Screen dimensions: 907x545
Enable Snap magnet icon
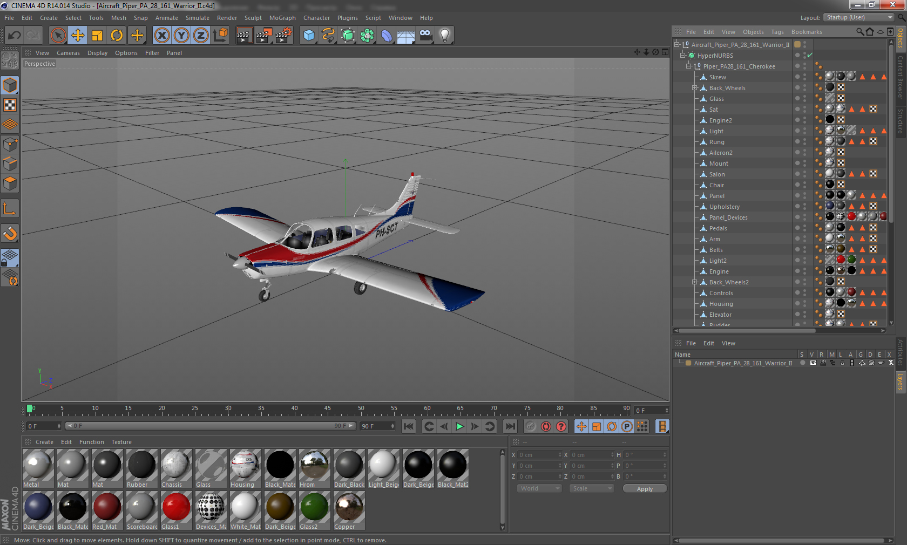point(10,233)
